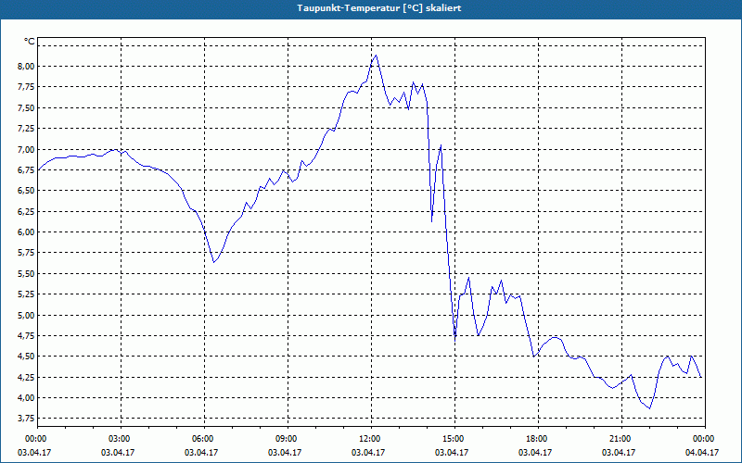
Task: Click the 09:00 time label
Action: click(x=288, y=439)
